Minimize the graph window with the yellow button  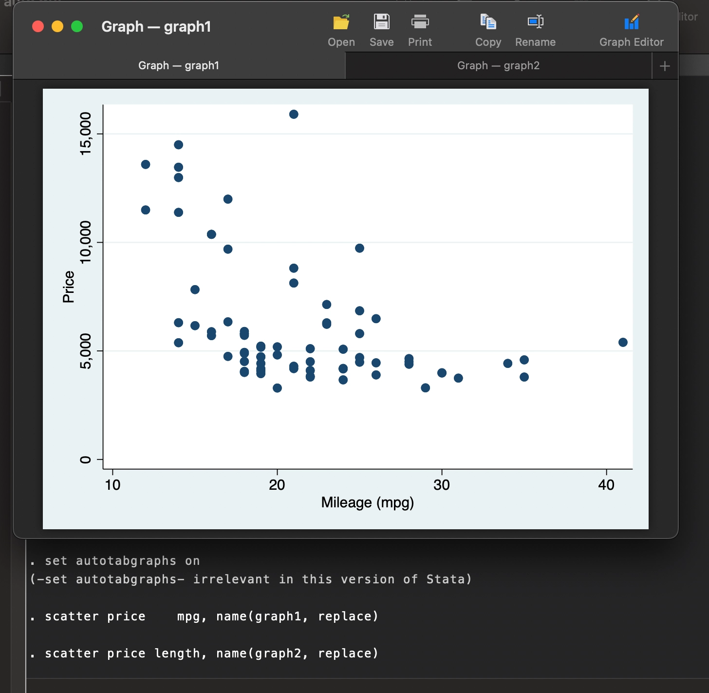coord(57,26)
